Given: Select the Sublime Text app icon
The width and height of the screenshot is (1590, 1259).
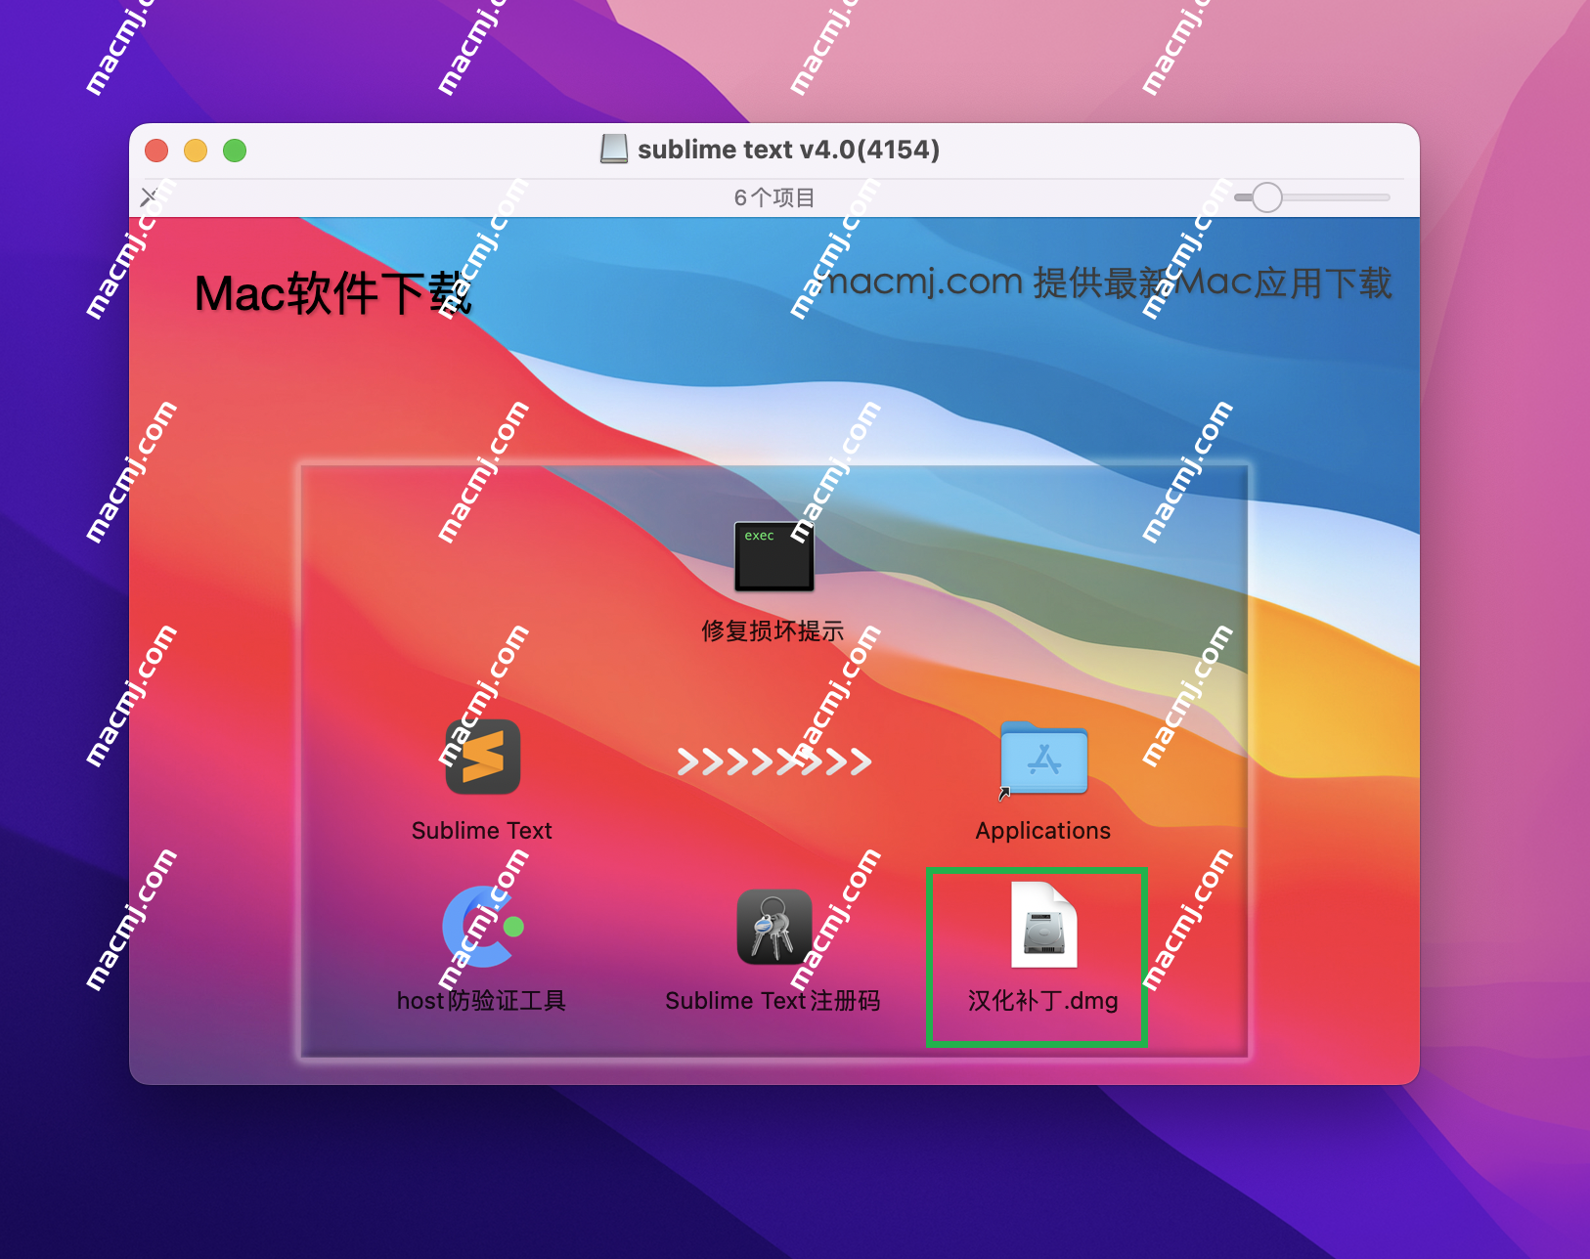Looking at the screenshot, I should click(x=482, y=757).
